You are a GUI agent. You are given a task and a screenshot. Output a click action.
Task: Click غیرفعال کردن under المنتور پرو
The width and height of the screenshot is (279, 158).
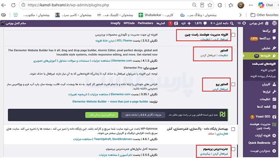point(220,89)
